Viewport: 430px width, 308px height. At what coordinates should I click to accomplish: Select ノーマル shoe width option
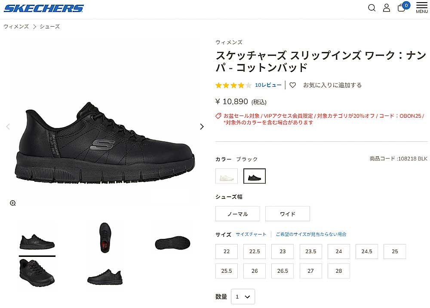(x=237, y=214)
